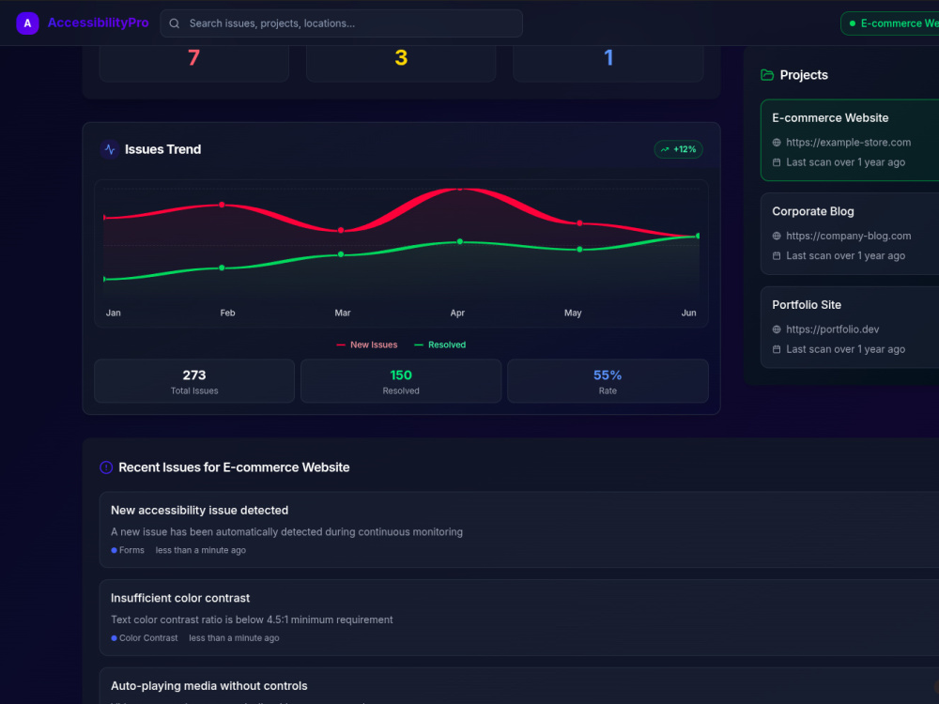This screenshot has height=704, width=939.
Task: Open the Insufficient color contrast issue
Action: (x=519, y=618)
